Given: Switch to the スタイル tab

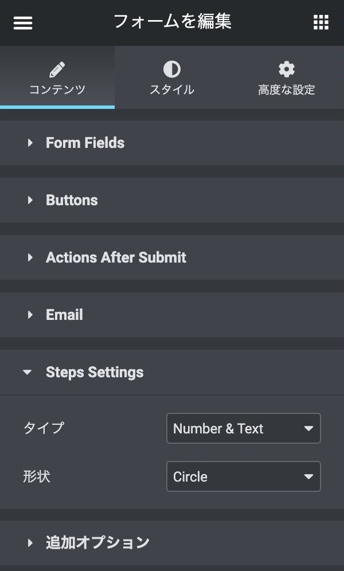Looking at the screenshot, I should 171,89.
